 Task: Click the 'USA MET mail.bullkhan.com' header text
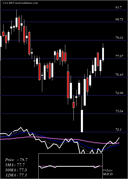click(20, 3)
